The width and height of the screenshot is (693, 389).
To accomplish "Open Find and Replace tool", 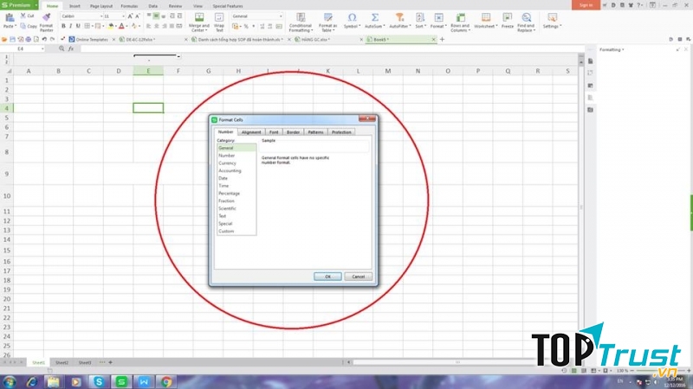I will tap(526, 17).
